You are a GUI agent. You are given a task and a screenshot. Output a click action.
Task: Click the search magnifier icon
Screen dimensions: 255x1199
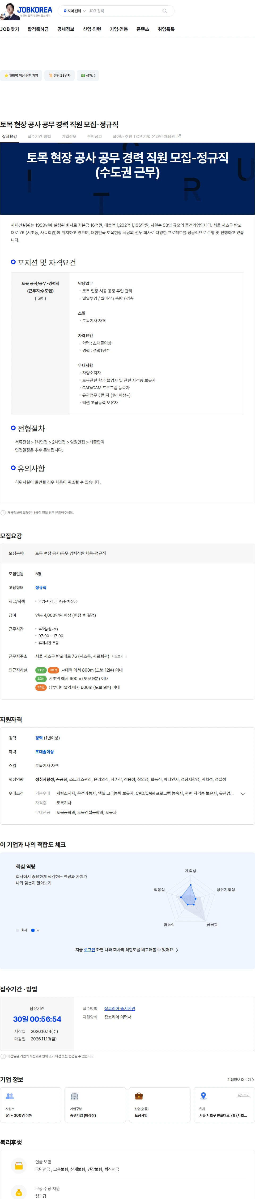[x=164, y=11]
